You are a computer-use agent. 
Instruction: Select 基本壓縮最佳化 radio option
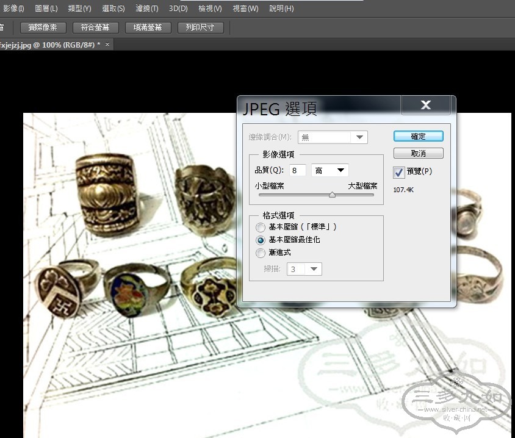click(261, 240)
